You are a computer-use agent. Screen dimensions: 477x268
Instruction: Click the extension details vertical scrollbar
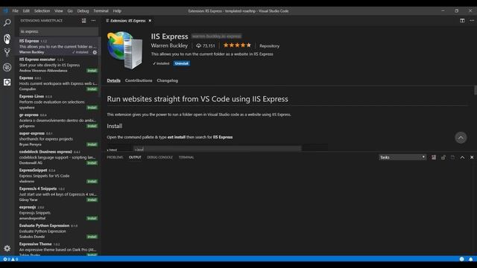click(476, 90)
